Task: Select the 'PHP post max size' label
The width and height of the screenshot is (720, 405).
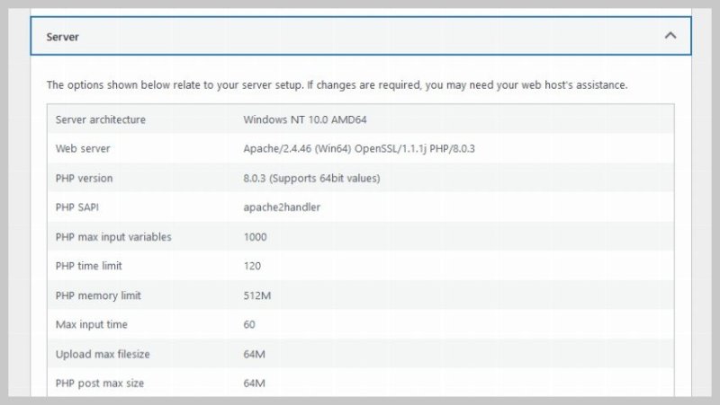Action: pyautogui.click(x=100, y=383)
